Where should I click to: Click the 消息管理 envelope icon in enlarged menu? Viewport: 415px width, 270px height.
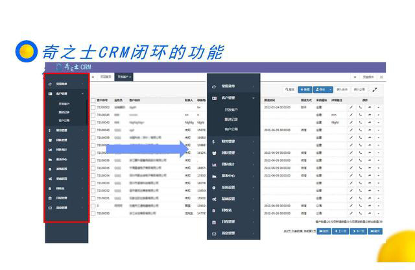pyautogui.click(x=214, y=232)
